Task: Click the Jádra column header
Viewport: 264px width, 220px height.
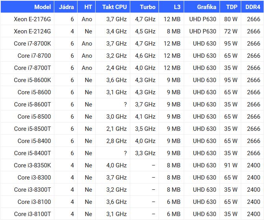Action: pyautogui.click(x=66, y=7)
